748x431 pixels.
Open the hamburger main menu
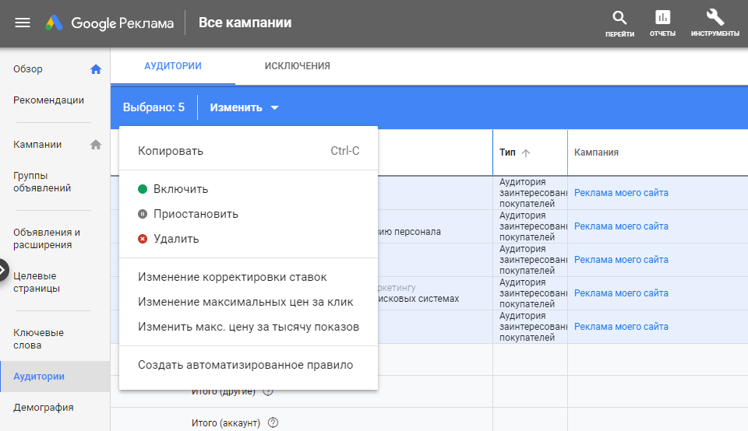tap(23, 23)
